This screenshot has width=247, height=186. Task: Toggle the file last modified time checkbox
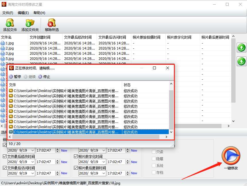(5, 156)
